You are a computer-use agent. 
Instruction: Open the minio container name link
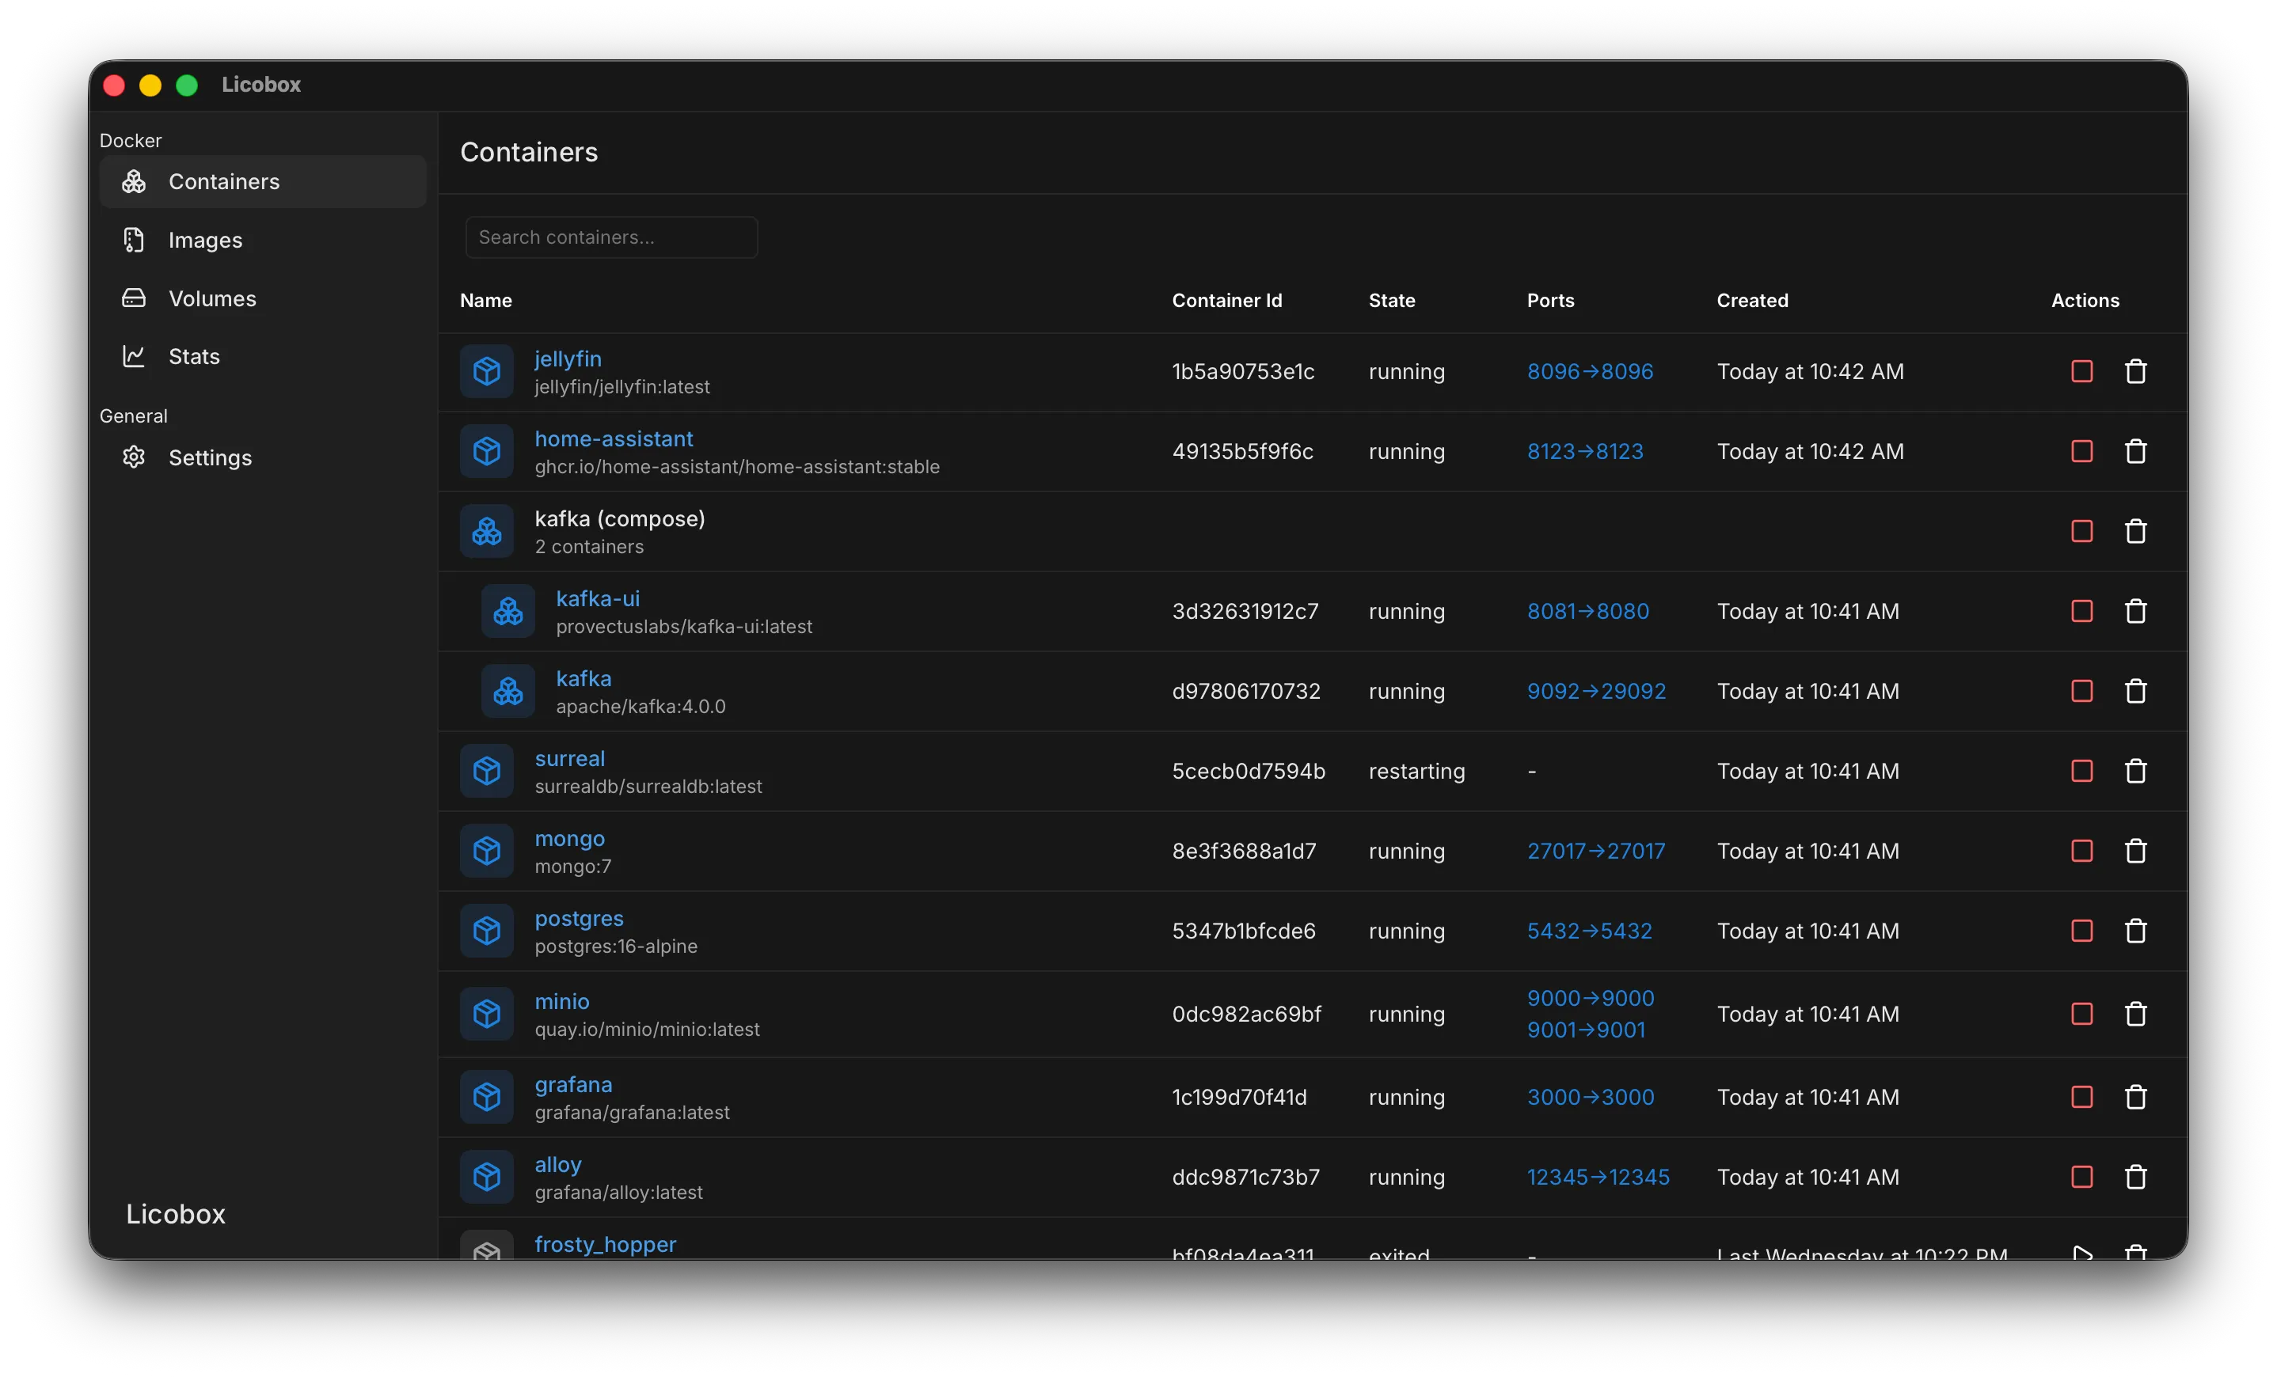[562, 1001]
